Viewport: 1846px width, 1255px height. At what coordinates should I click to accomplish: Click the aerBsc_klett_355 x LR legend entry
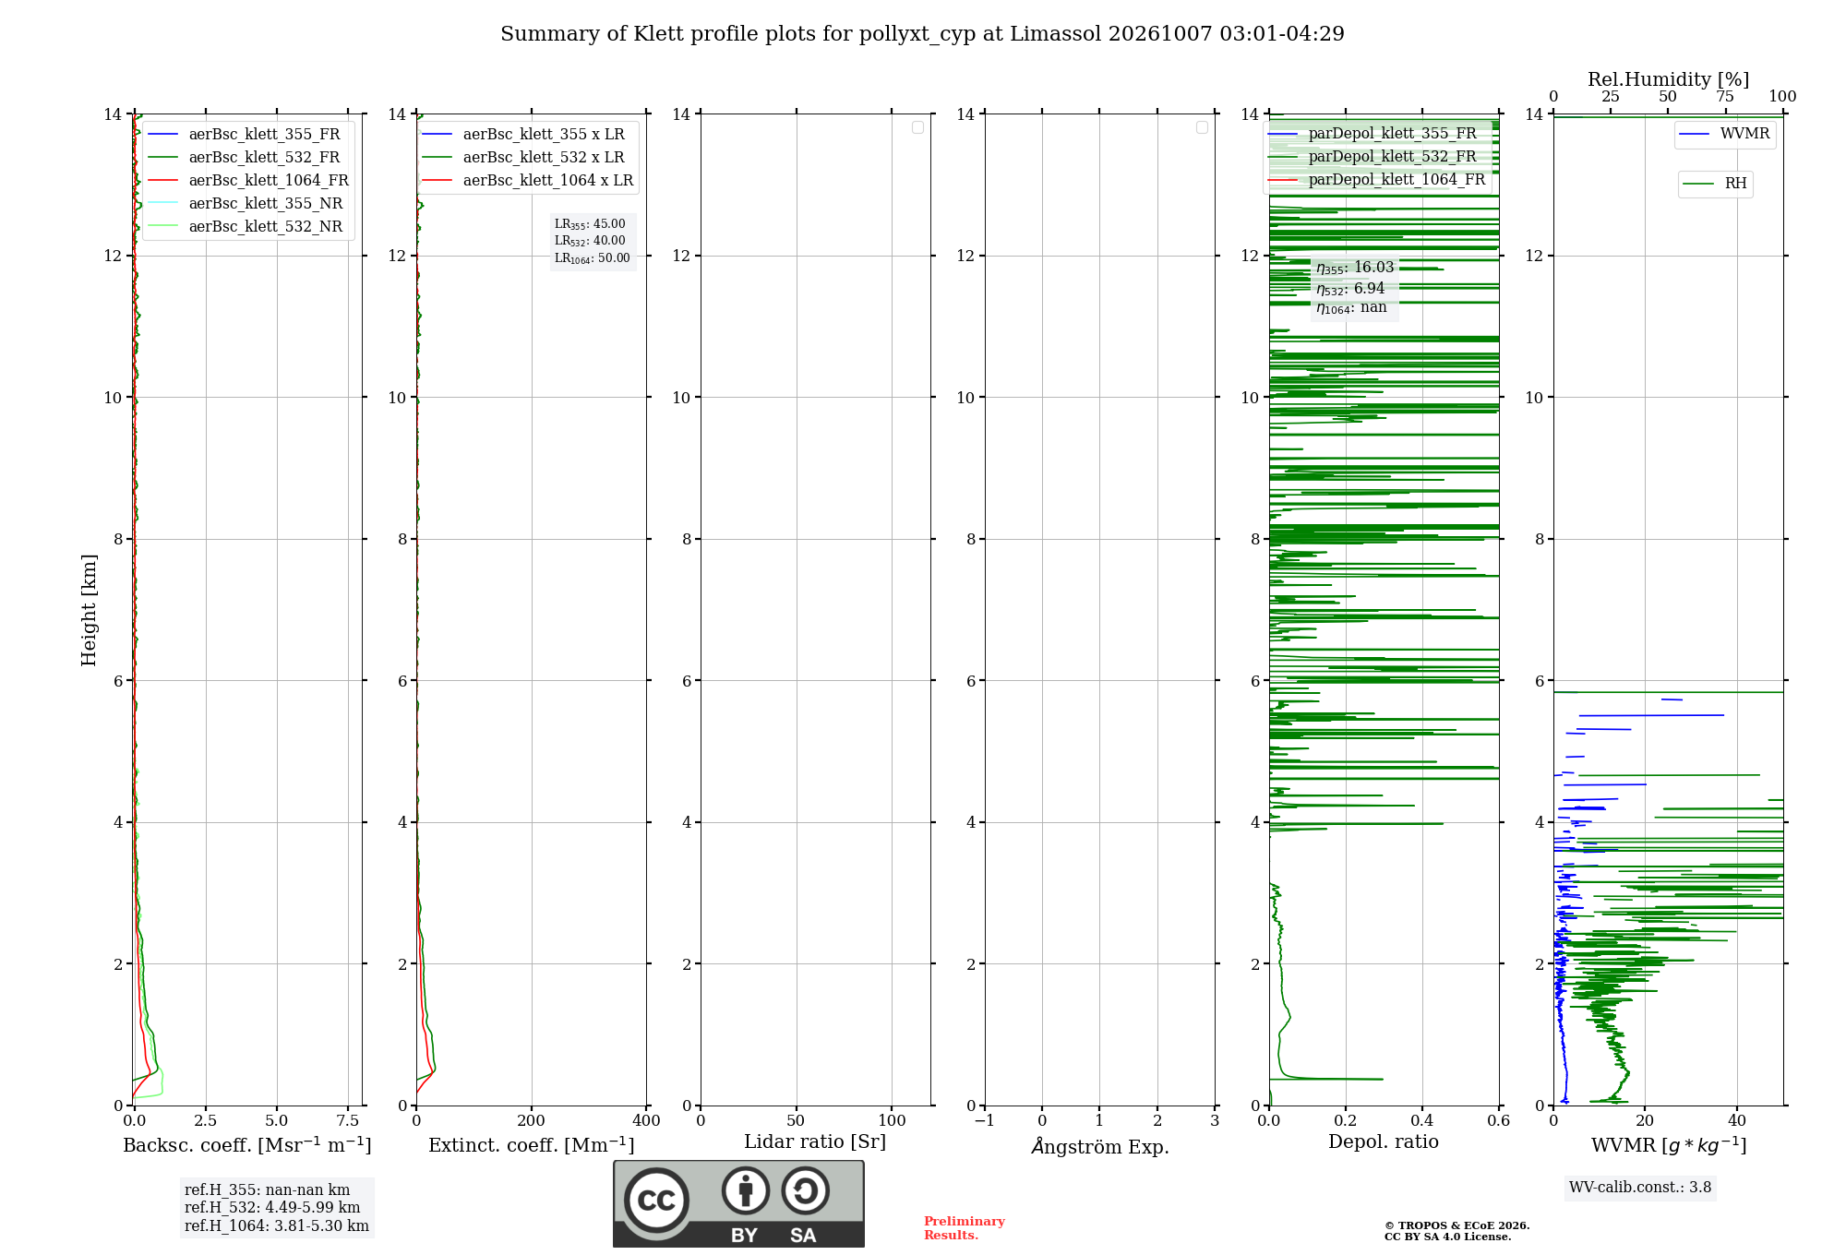click(523, 135)
